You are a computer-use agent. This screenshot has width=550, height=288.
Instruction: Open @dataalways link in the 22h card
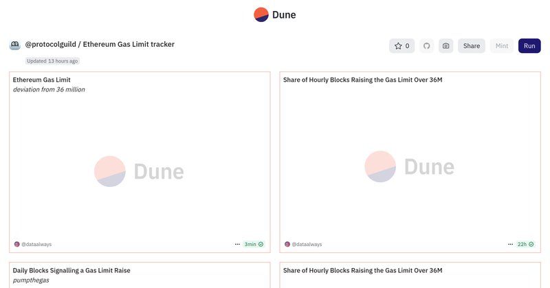[307, 244]
